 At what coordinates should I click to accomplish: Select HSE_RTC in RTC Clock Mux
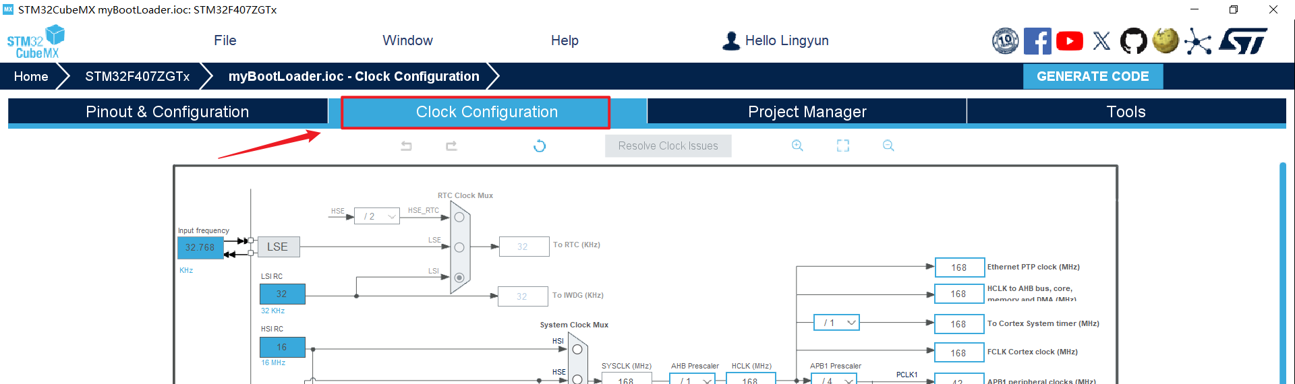pos(459,217)
